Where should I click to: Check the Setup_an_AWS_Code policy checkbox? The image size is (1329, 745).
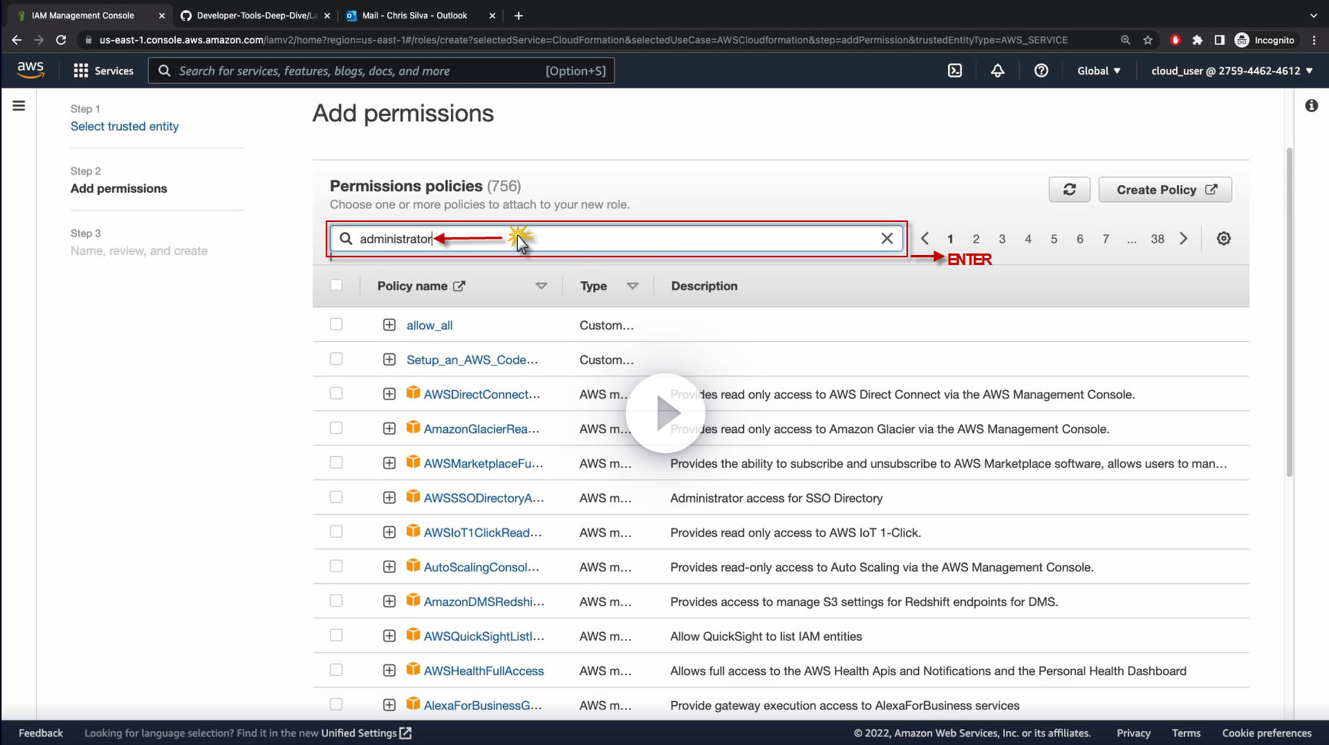click(x=336, y=359)
